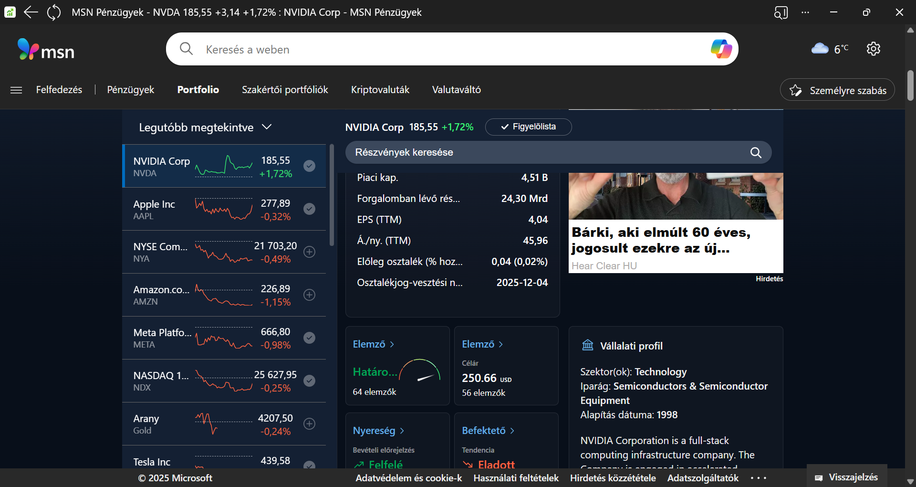Open the Adatvédelem és cookie-k link
This screenshot has width=916, height=487.
[x=408, y=478]
